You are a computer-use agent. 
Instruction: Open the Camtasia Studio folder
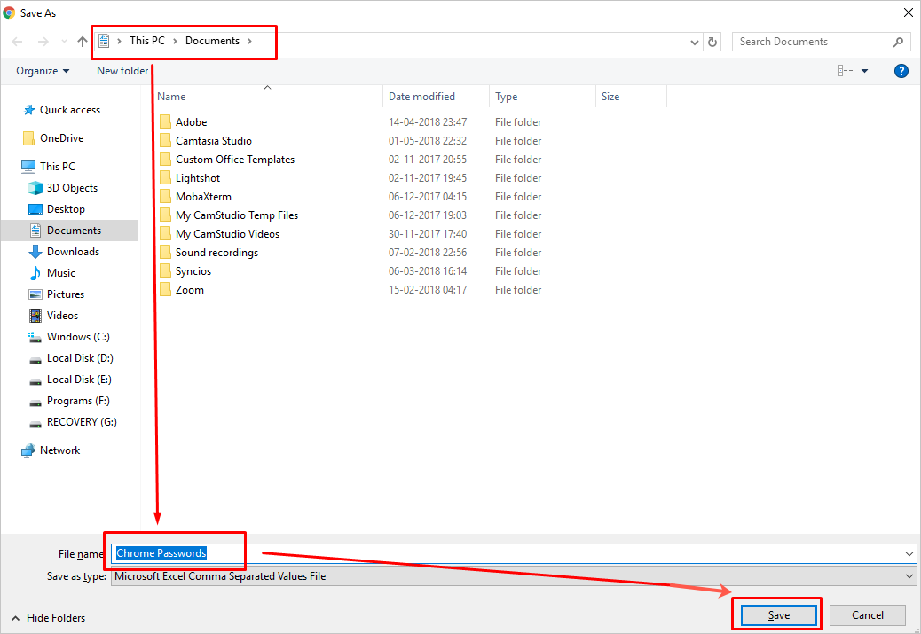click(x=213, y=141)
